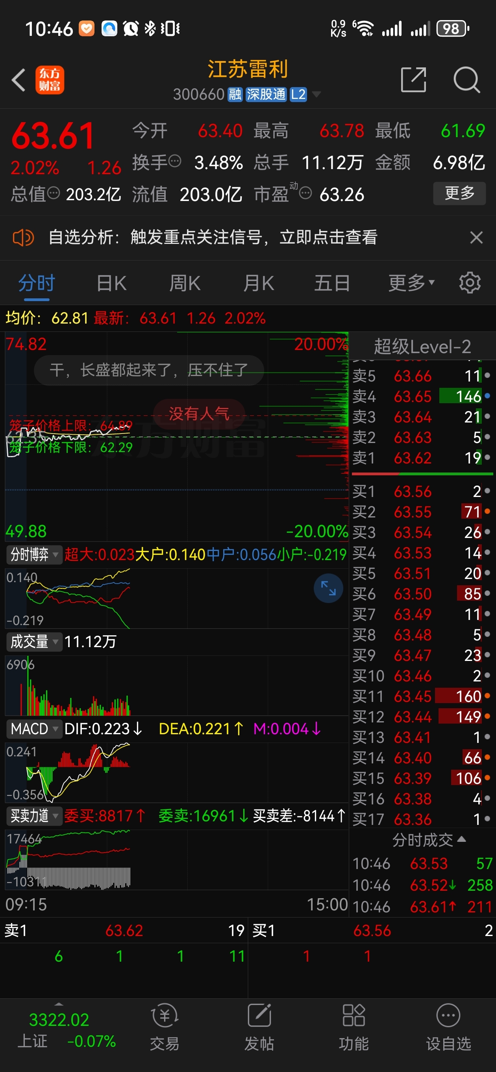
Task: Select the 买2 63.55 order row
Action: click(422, 512)
